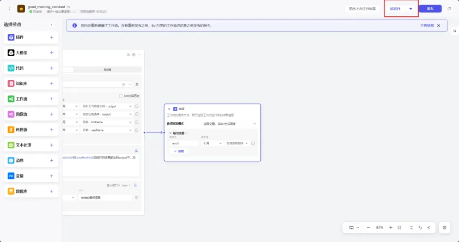The height and width of the screenshot is (242, 459).
Task: Add a 代码 node with its plus button
Action: (52, 68)
